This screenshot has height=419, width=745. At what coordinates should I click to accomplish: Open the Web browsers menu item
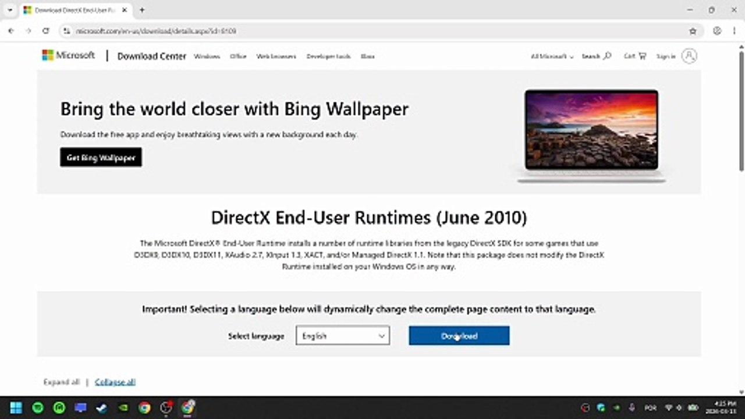tap(276, 56)
